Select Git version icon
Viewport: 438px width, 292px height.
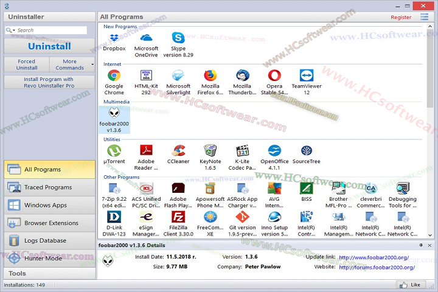[x=242, y=217]
